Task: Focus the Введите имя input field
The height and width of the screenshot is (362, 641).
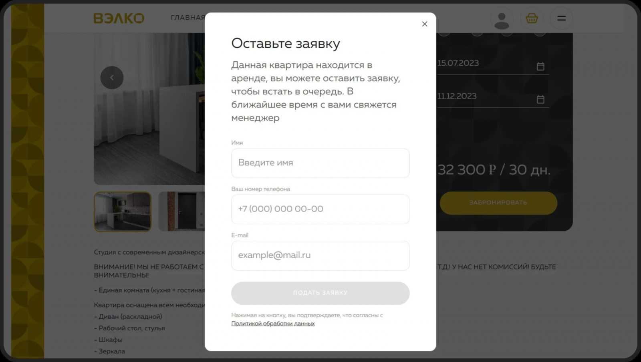Action: (320, 163)
